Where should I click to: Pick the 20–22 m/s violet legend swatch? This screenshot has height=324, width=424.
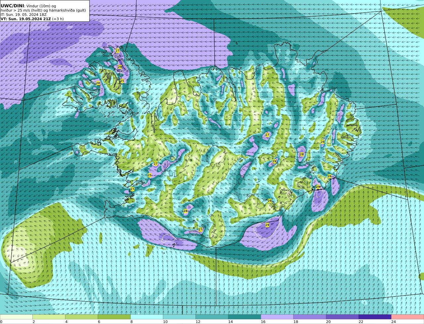[x=343, y=317]
